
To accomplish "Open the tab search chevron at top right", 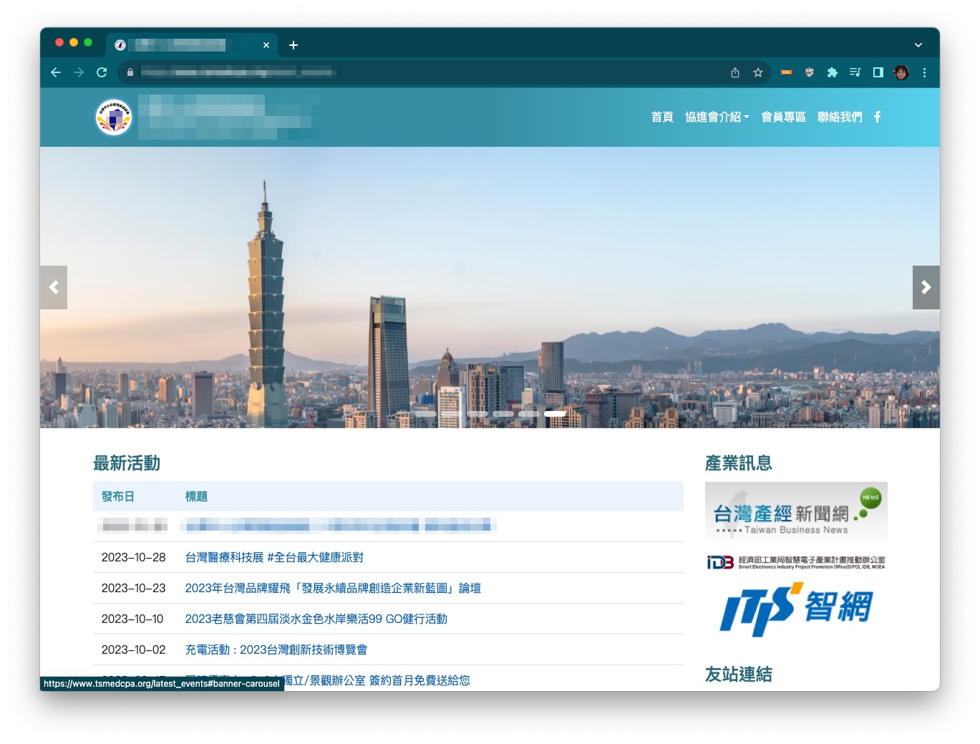I will (918, 44).
